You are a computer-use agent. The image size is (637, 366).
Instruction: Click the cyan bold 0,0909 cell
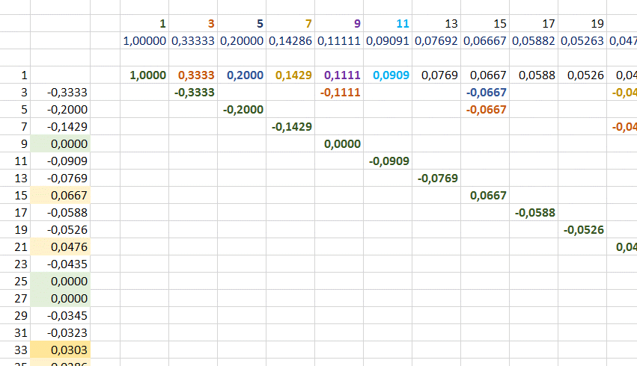(x=388, y=75)
